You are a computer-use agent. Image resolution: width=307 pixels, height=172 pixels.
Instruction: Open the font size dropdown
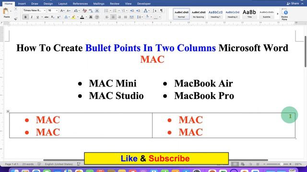[57, 11]
